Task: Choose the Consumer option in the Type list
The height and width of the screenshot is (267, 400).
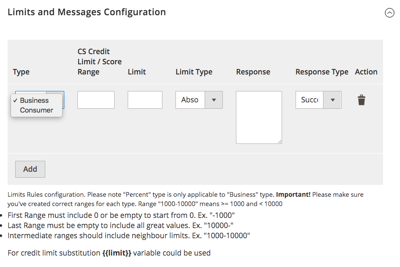Action: click(36, 110)
